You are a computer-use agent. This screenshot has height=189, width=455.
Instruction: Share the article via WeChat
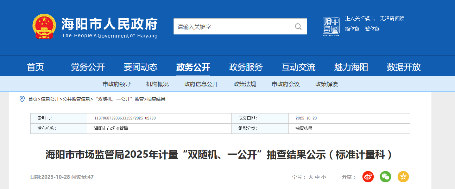[x=386, y=177]
